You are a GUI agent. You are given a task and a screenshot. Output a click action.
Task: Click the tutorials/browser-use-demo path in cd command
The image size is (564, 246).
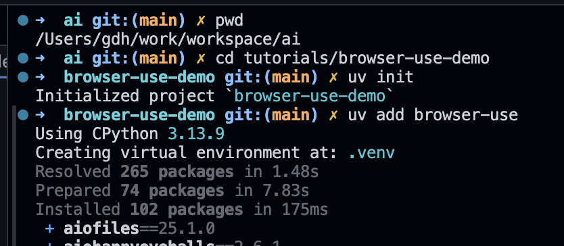367,58
